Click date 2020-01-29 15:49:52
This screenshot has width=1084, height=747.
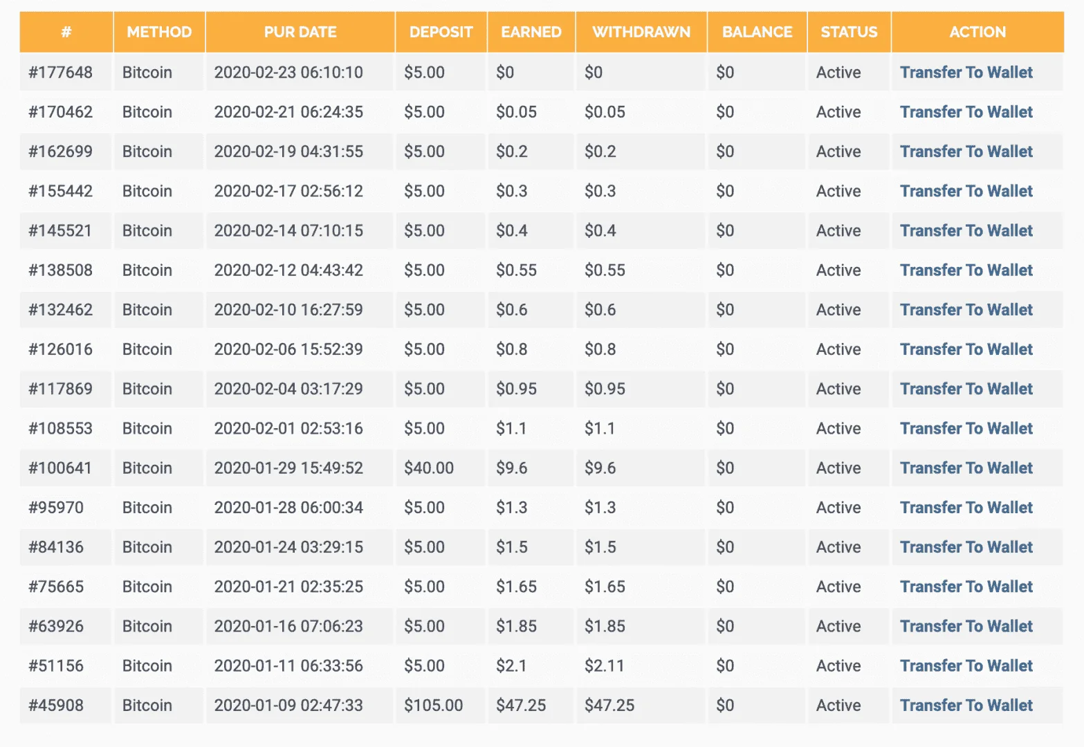[288, 468]
